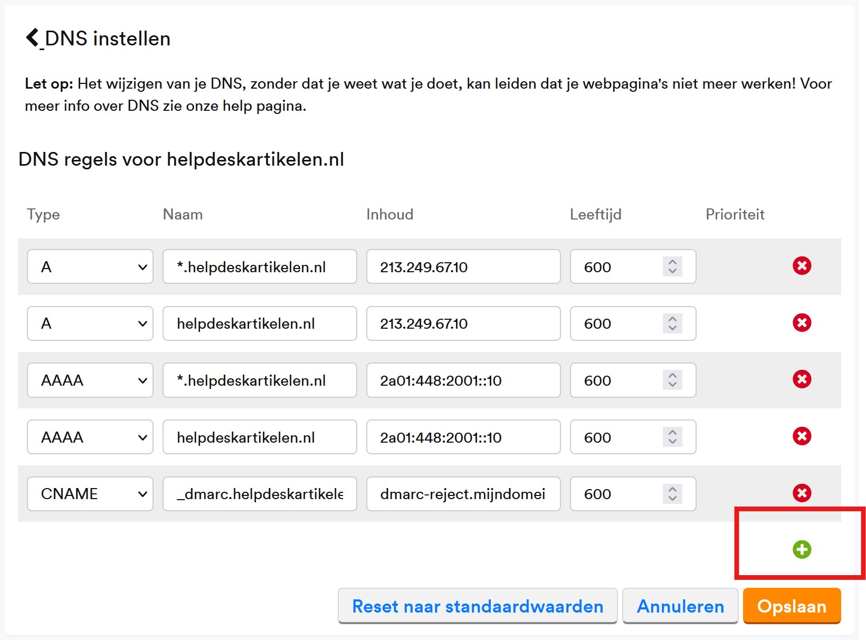Open Type dropdown of helpdeskartikelen.nl AAAA record

90,437
